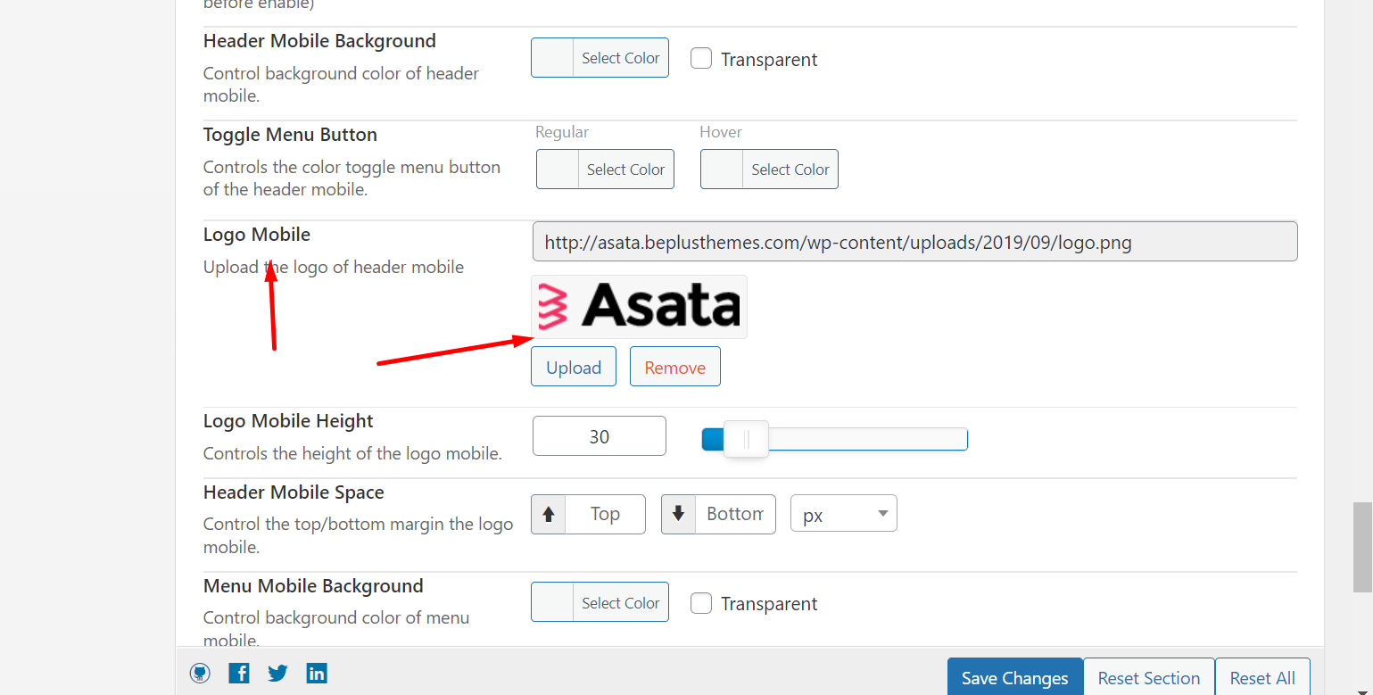Click the Logo Mobile Height slider track
This screenshot has height=695, width=1373.
click(835, 439)
